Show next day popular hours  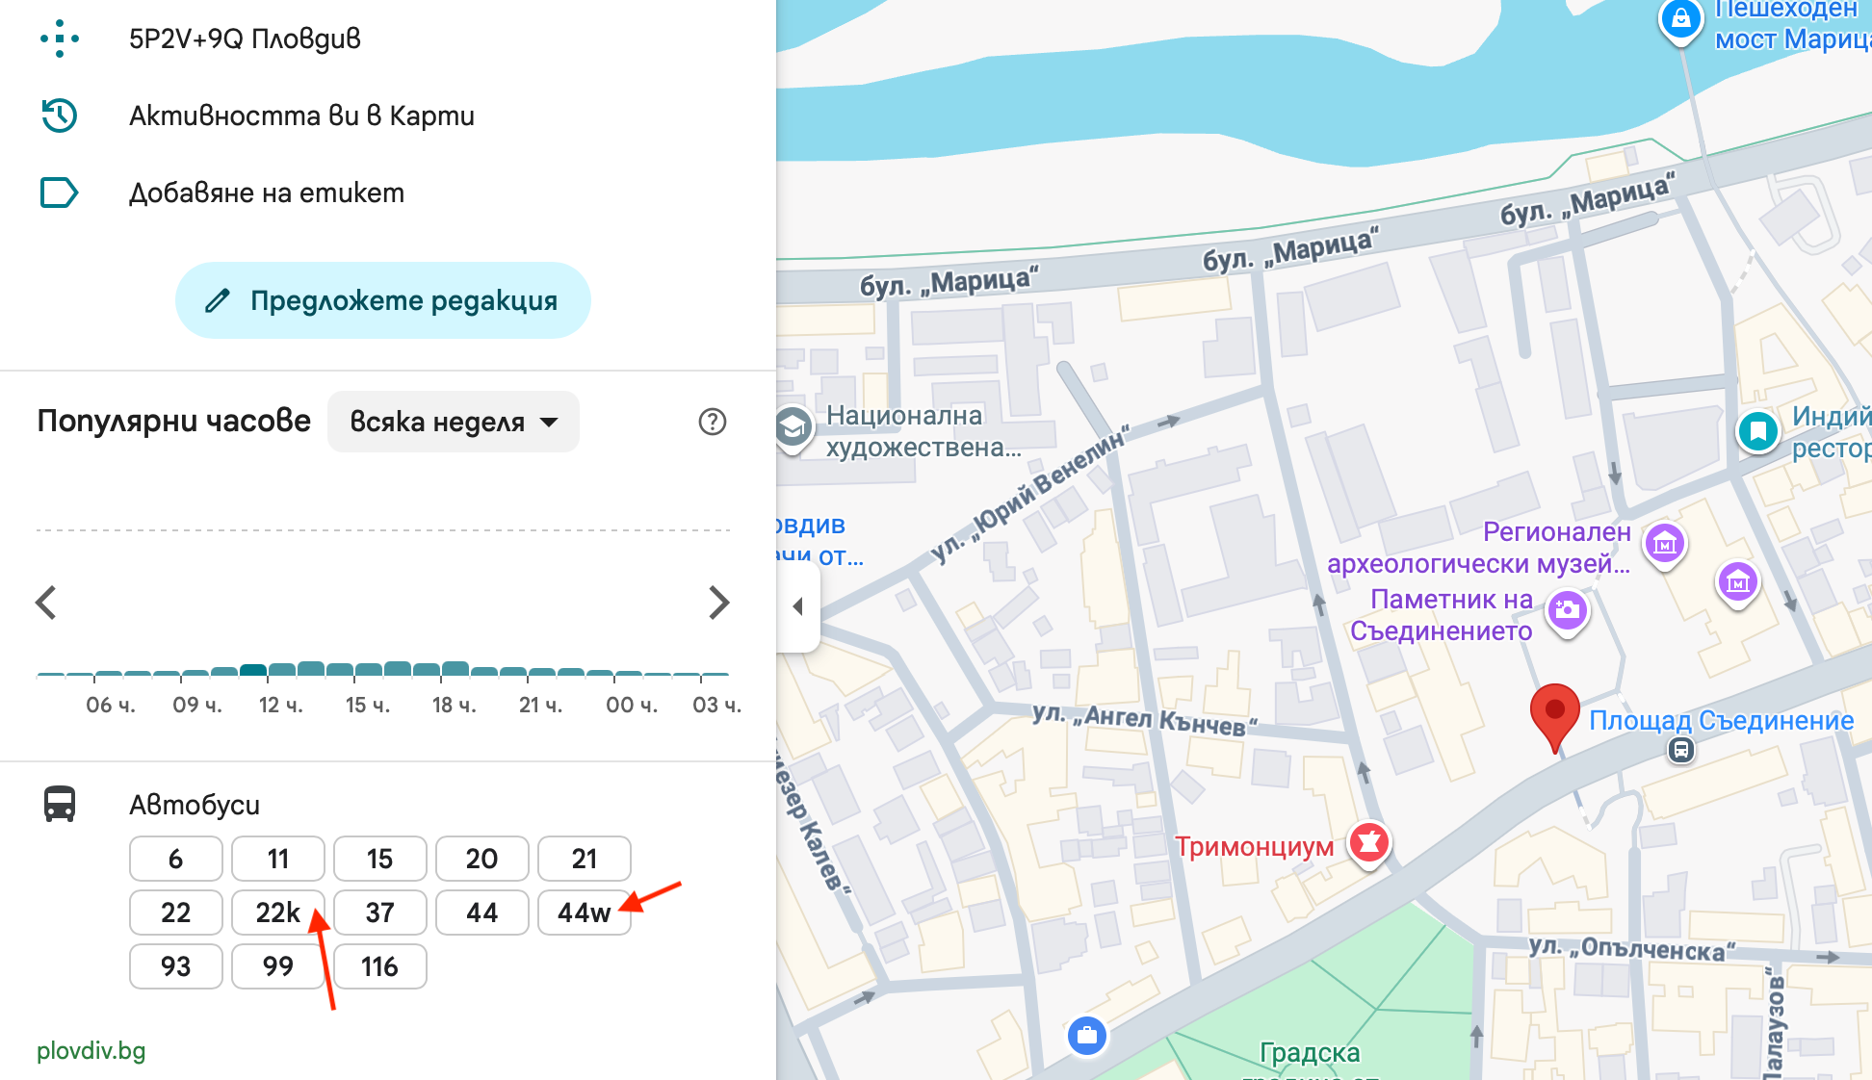tap(718, 603)
